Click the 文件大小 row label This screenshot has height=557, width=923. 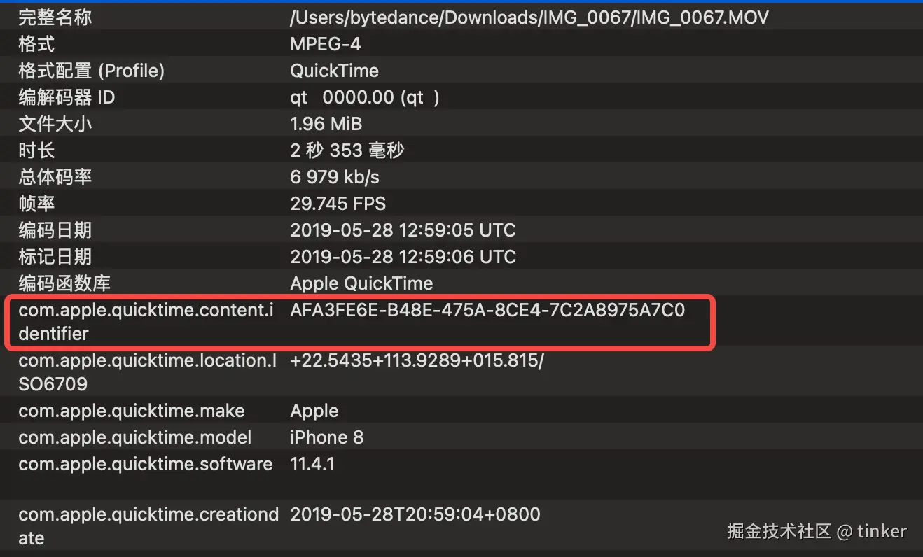[x=55, y=124]
